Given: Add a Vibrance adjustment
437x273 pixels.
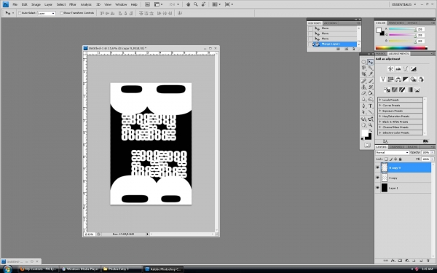Looking at the screenshot, I should (383, 79).
